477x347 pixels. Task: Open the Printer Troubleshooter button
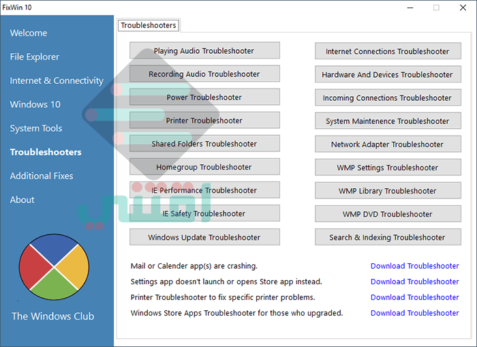pos(204,120)
